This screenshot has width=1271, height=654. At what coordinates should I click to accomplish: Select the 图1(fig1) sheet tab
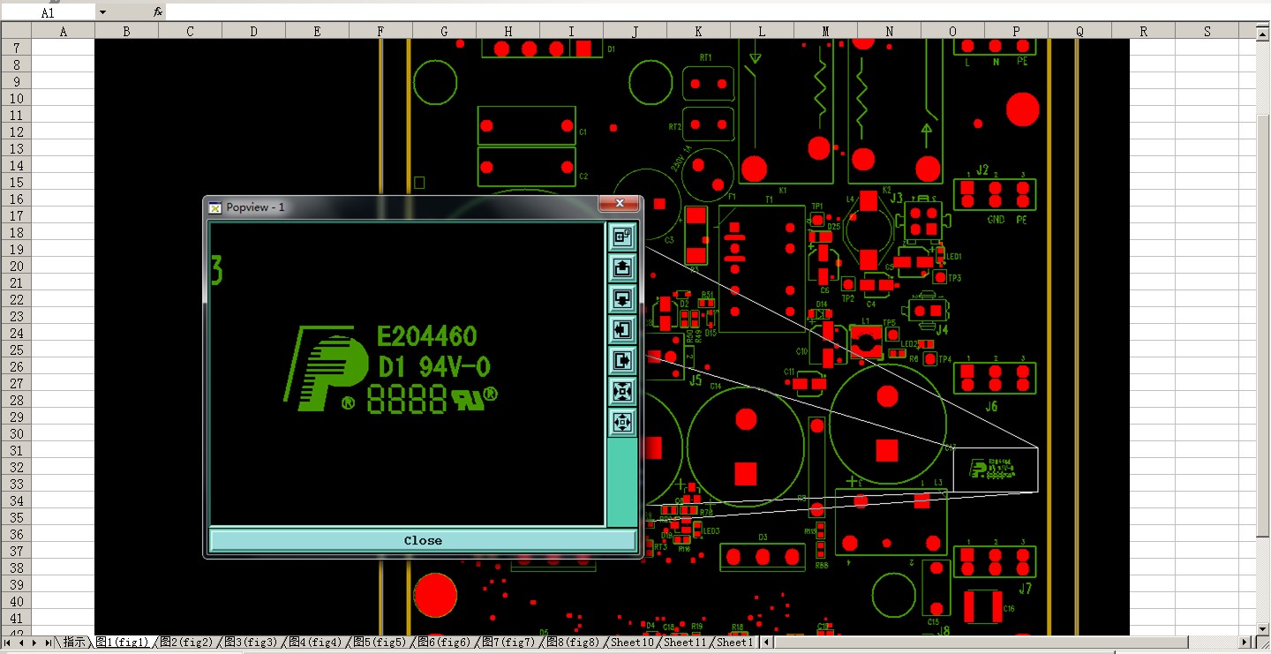[x=122, y=643]
